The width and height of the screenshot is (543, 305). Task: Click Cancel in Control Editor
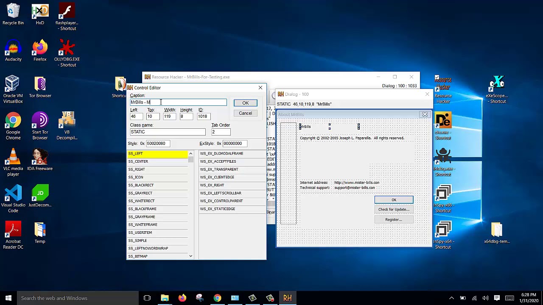click(x=245, y=113)
